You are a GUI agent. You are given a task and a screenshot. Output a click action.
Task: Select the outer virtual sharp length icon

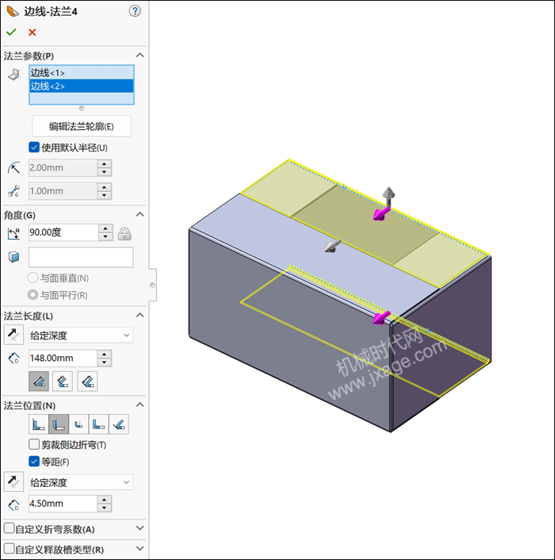[39, 382]
